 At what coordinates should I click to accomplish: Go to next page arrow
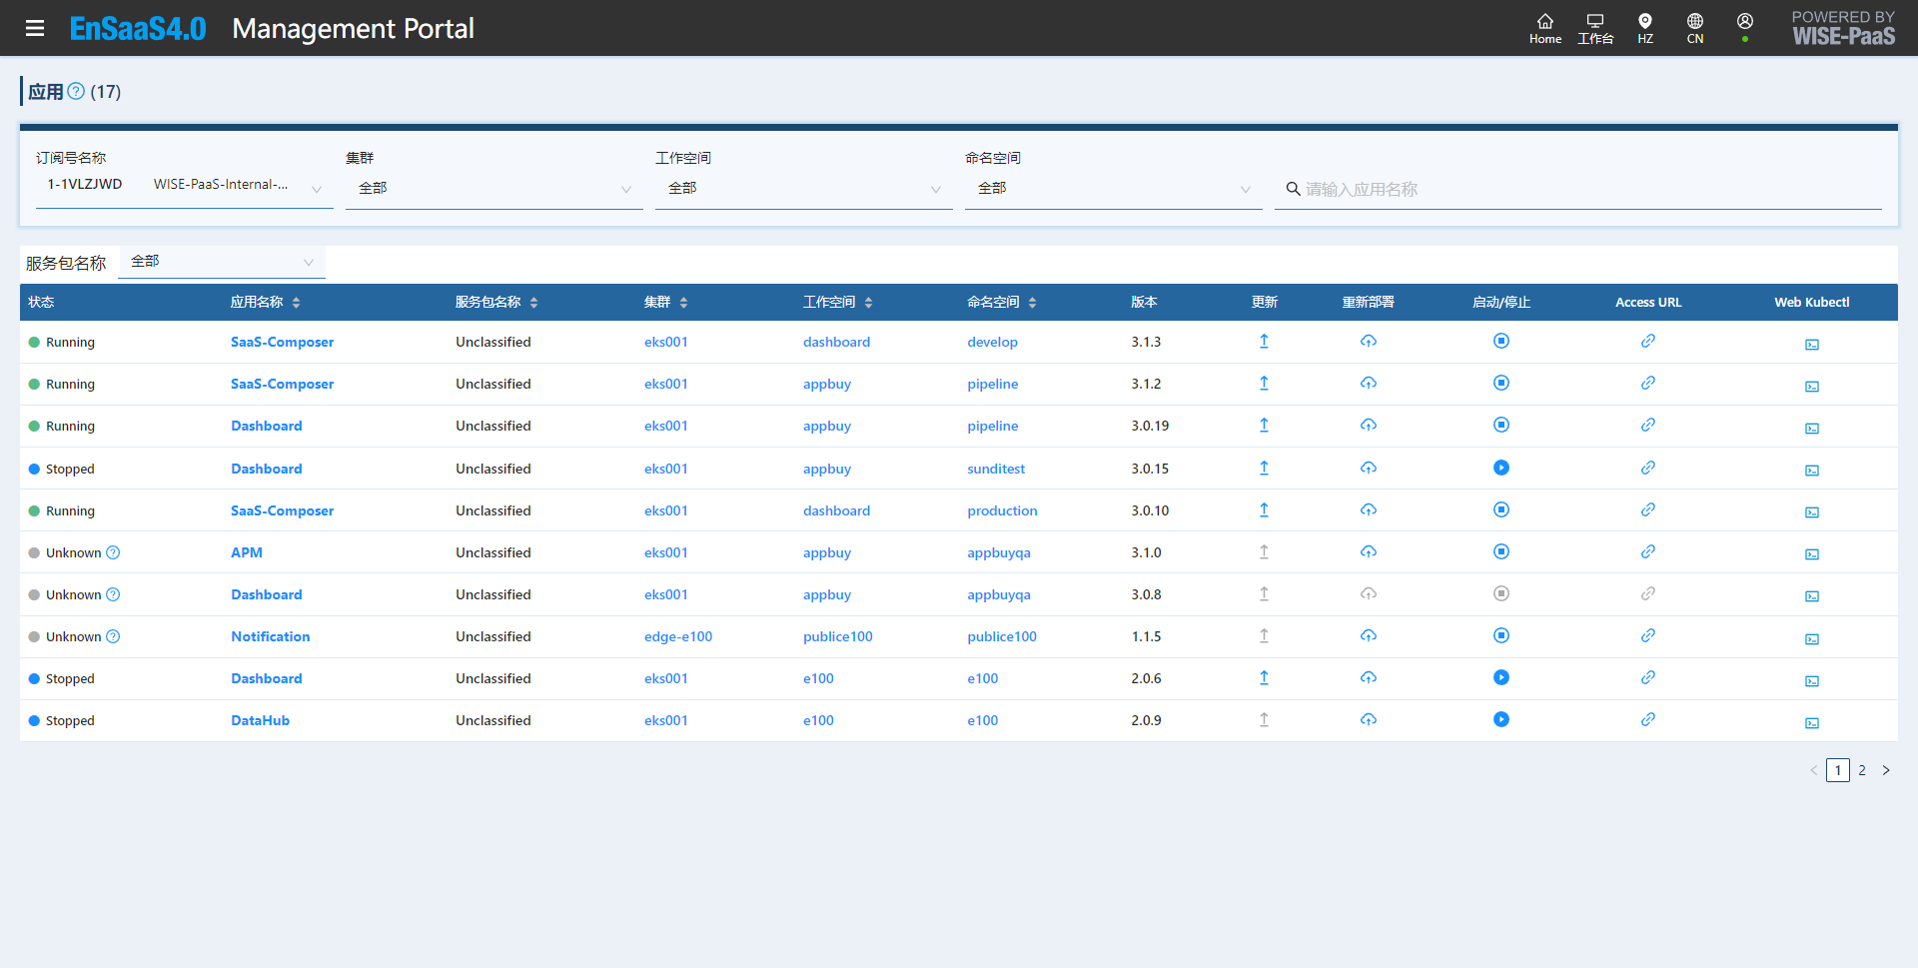click(x=1886, y=770)
